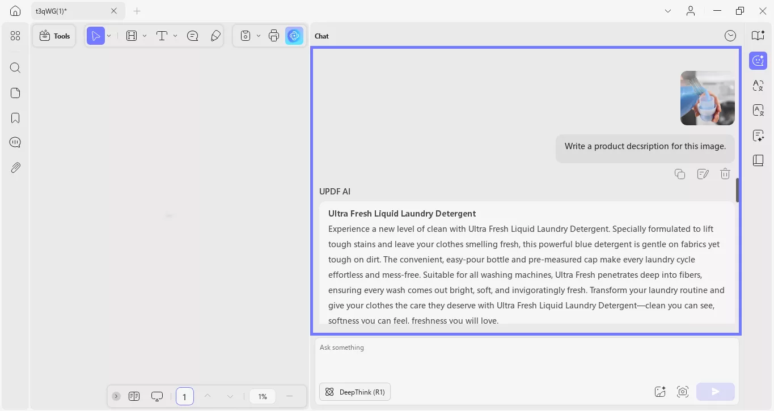Screen dimensions: 774x411
Task: Expand the selection tool dropdown
Action: tap(109, 35)
